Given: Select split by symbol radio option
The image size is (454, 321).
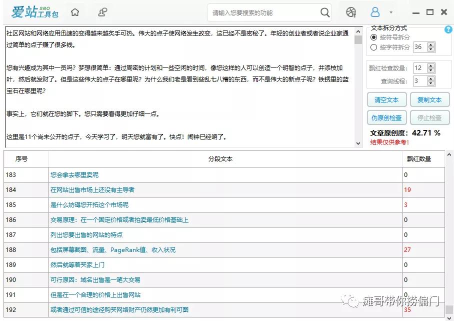Looking at the screenshot, I should click(373, 37).
